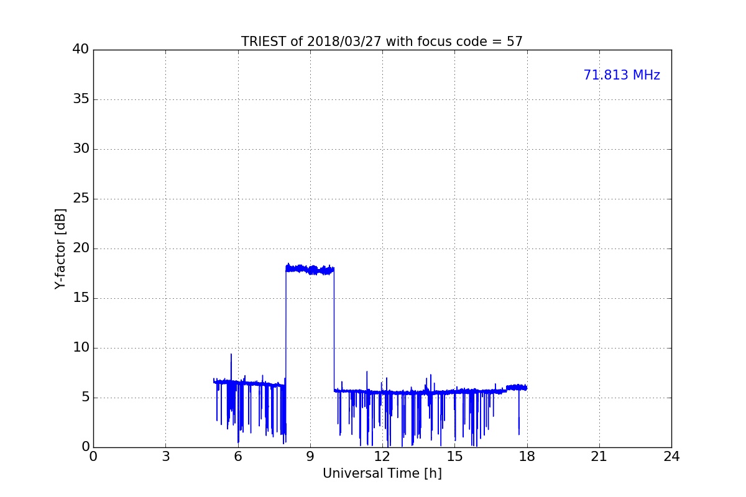
Task: Click the y-axis tick label '40'
Action: point(81,50)
